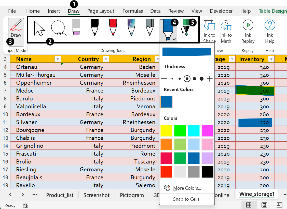Screen dimensions: 287x209
Task: Select the green action pen with sparkles
Action: pyautogui.click(x=186, y=28)
